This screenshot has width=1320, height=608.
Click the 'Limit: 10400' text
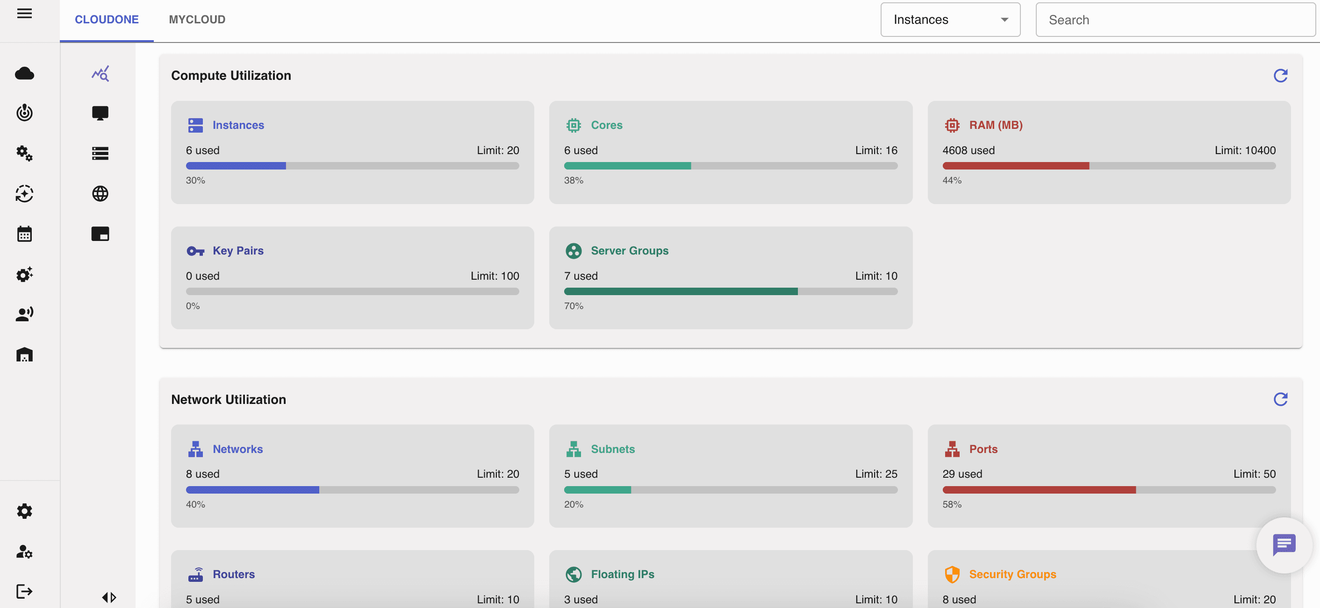pyautogui.click(x=1245, y=150)
